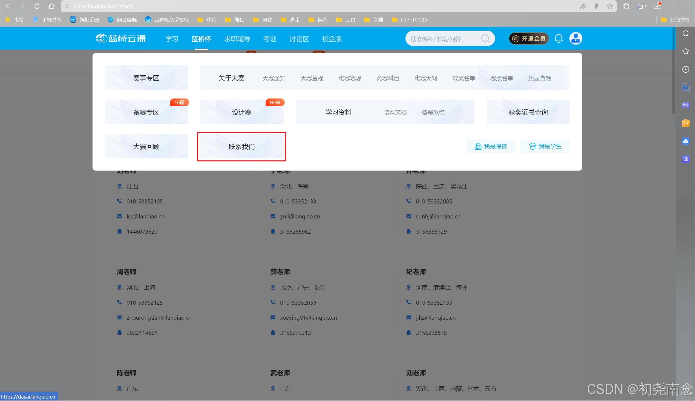This screenshot has width=695, height=401.
Task: Click the browser reload icon
Action: point(37,6)
